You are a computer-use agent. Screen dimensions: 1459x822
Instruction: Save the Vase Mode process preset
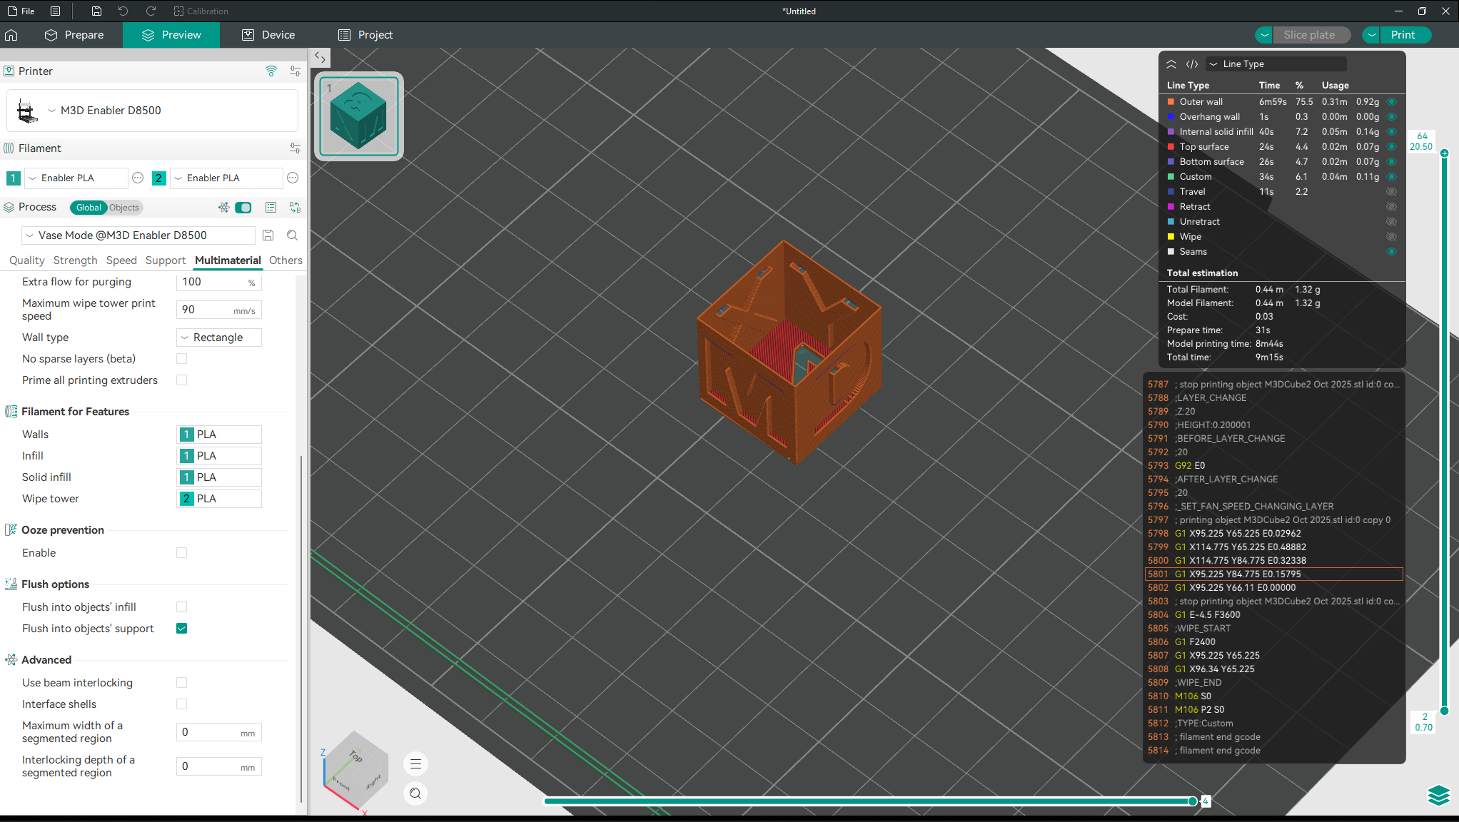(268, 235)
